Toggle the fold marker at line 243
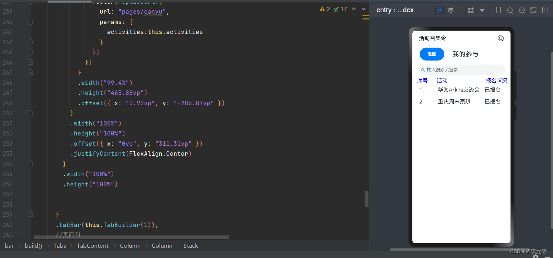The image size is (553, 258). tap(31, 52)
